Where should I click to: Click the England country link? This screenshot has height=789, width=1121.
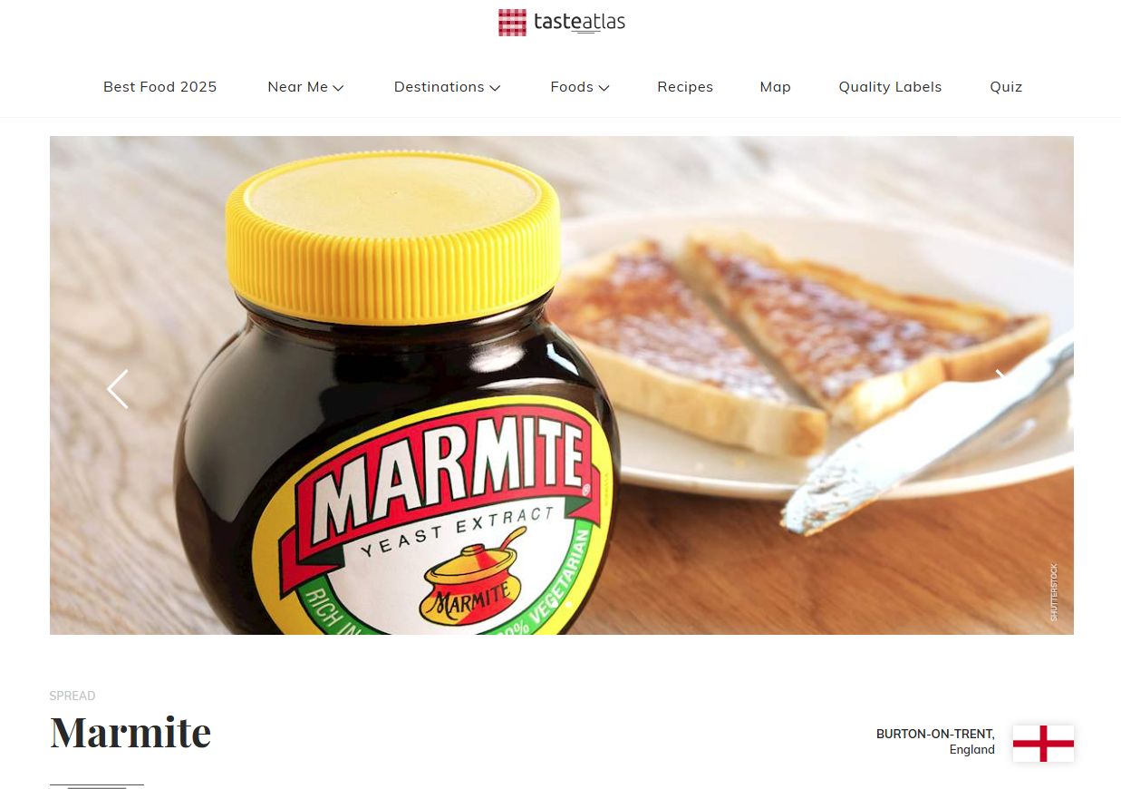[972, 750]
